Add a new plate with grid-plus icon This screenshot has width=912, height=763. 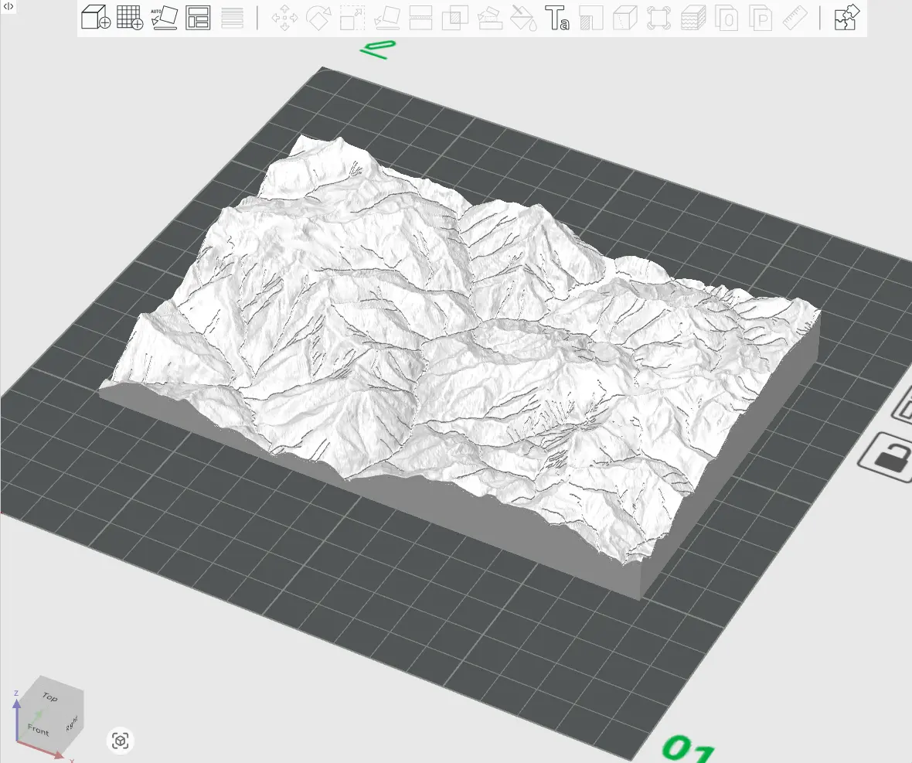tap(130, 18)
